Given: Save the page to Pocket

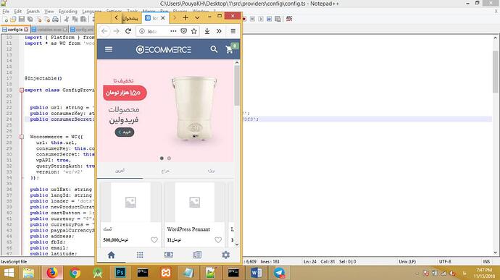Looking at the screenshot, I should click(x=183, y=31).
